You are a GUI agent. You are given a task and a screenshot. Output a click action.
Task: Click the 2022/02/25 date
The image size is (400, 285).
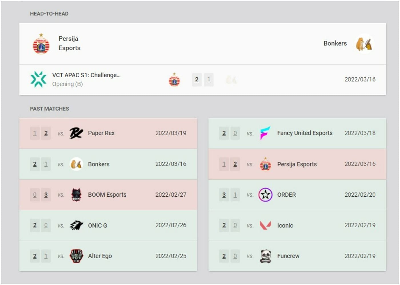(x=171, y=256)
